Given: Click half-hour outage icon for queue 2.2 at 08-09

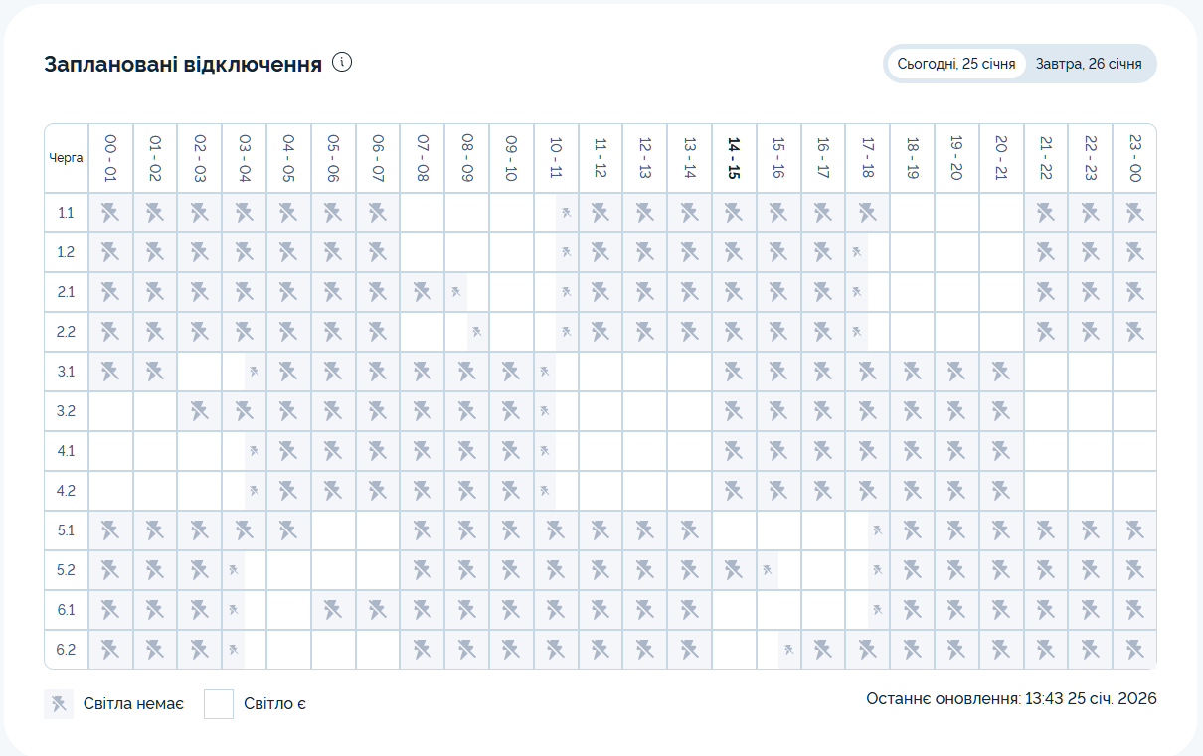Looking at the screenshot, I should tap(477, 332).
